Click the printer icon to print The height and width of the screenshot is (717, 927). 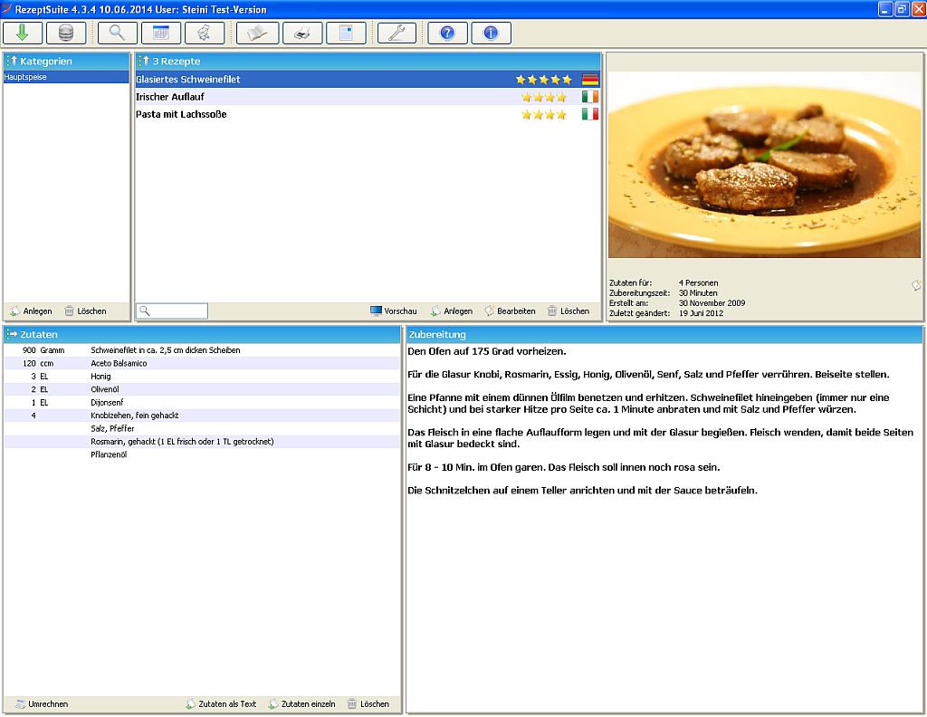click(302, 33)
